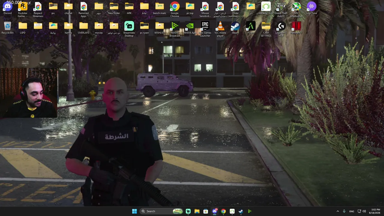Switch to Steam on the taskbar
This screenshot has width=384, height=216.
[x=241, y=211]
